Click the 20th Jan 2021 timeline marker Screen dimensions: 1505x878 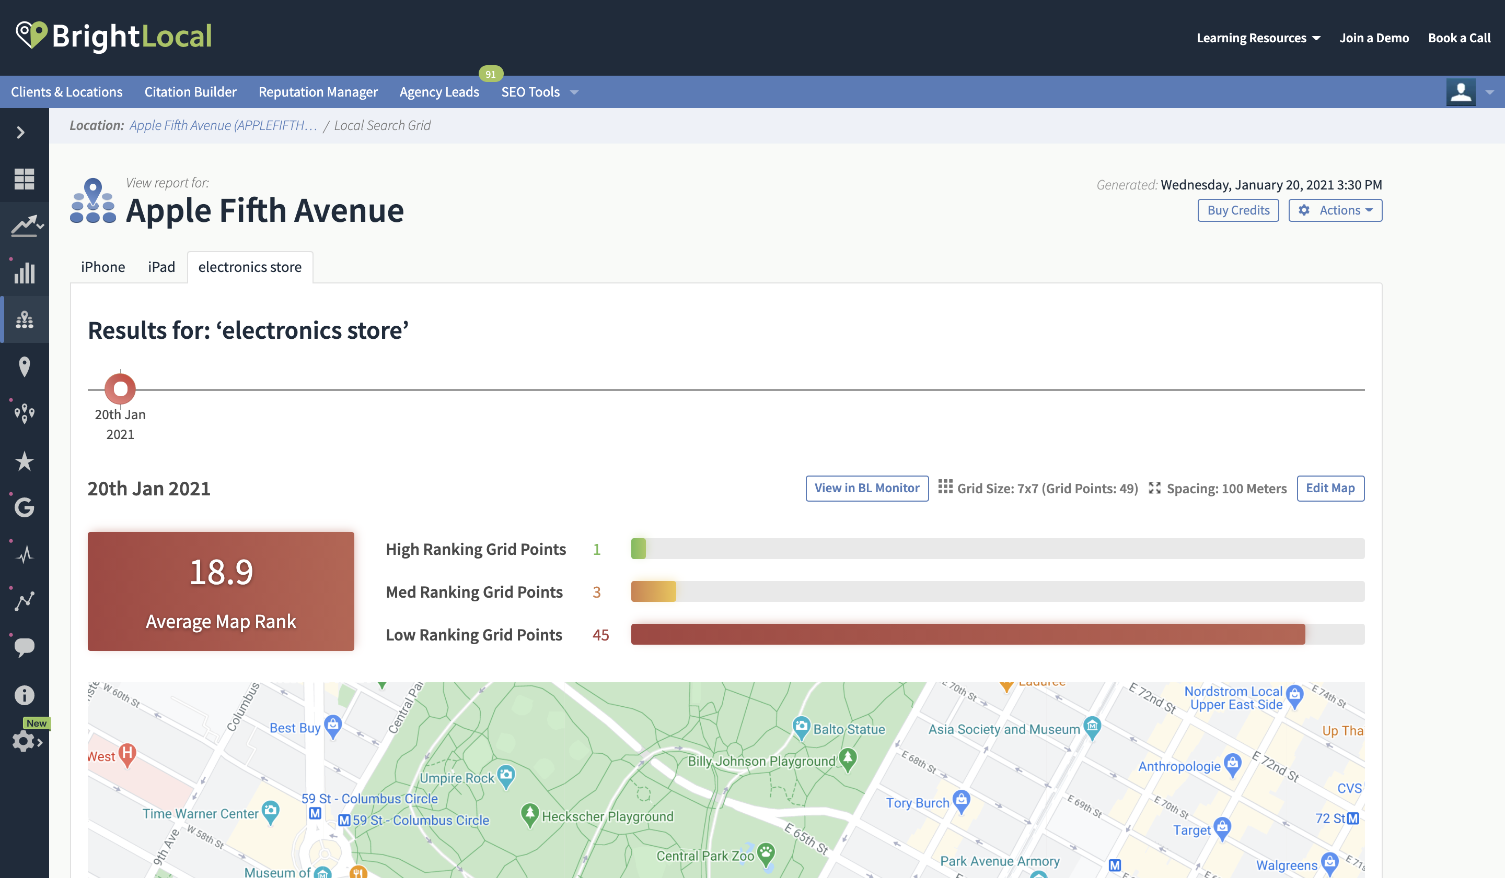[120, 389]
